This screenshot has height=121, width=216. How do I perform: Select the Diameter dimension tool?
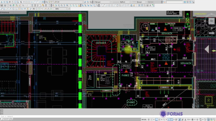13,9
